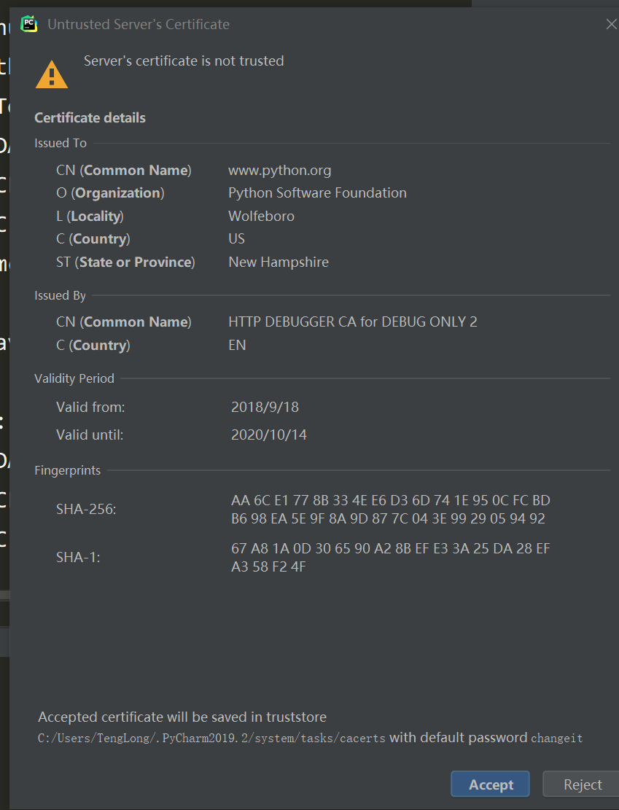Select the SHA-256 fingerprint text
Screen dimensions: 619x810
[390, 509]
